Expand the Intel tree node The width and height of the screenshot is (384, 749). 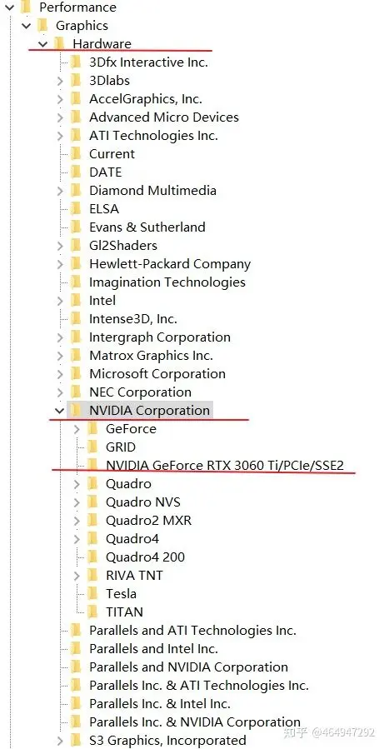click(60, 301)
